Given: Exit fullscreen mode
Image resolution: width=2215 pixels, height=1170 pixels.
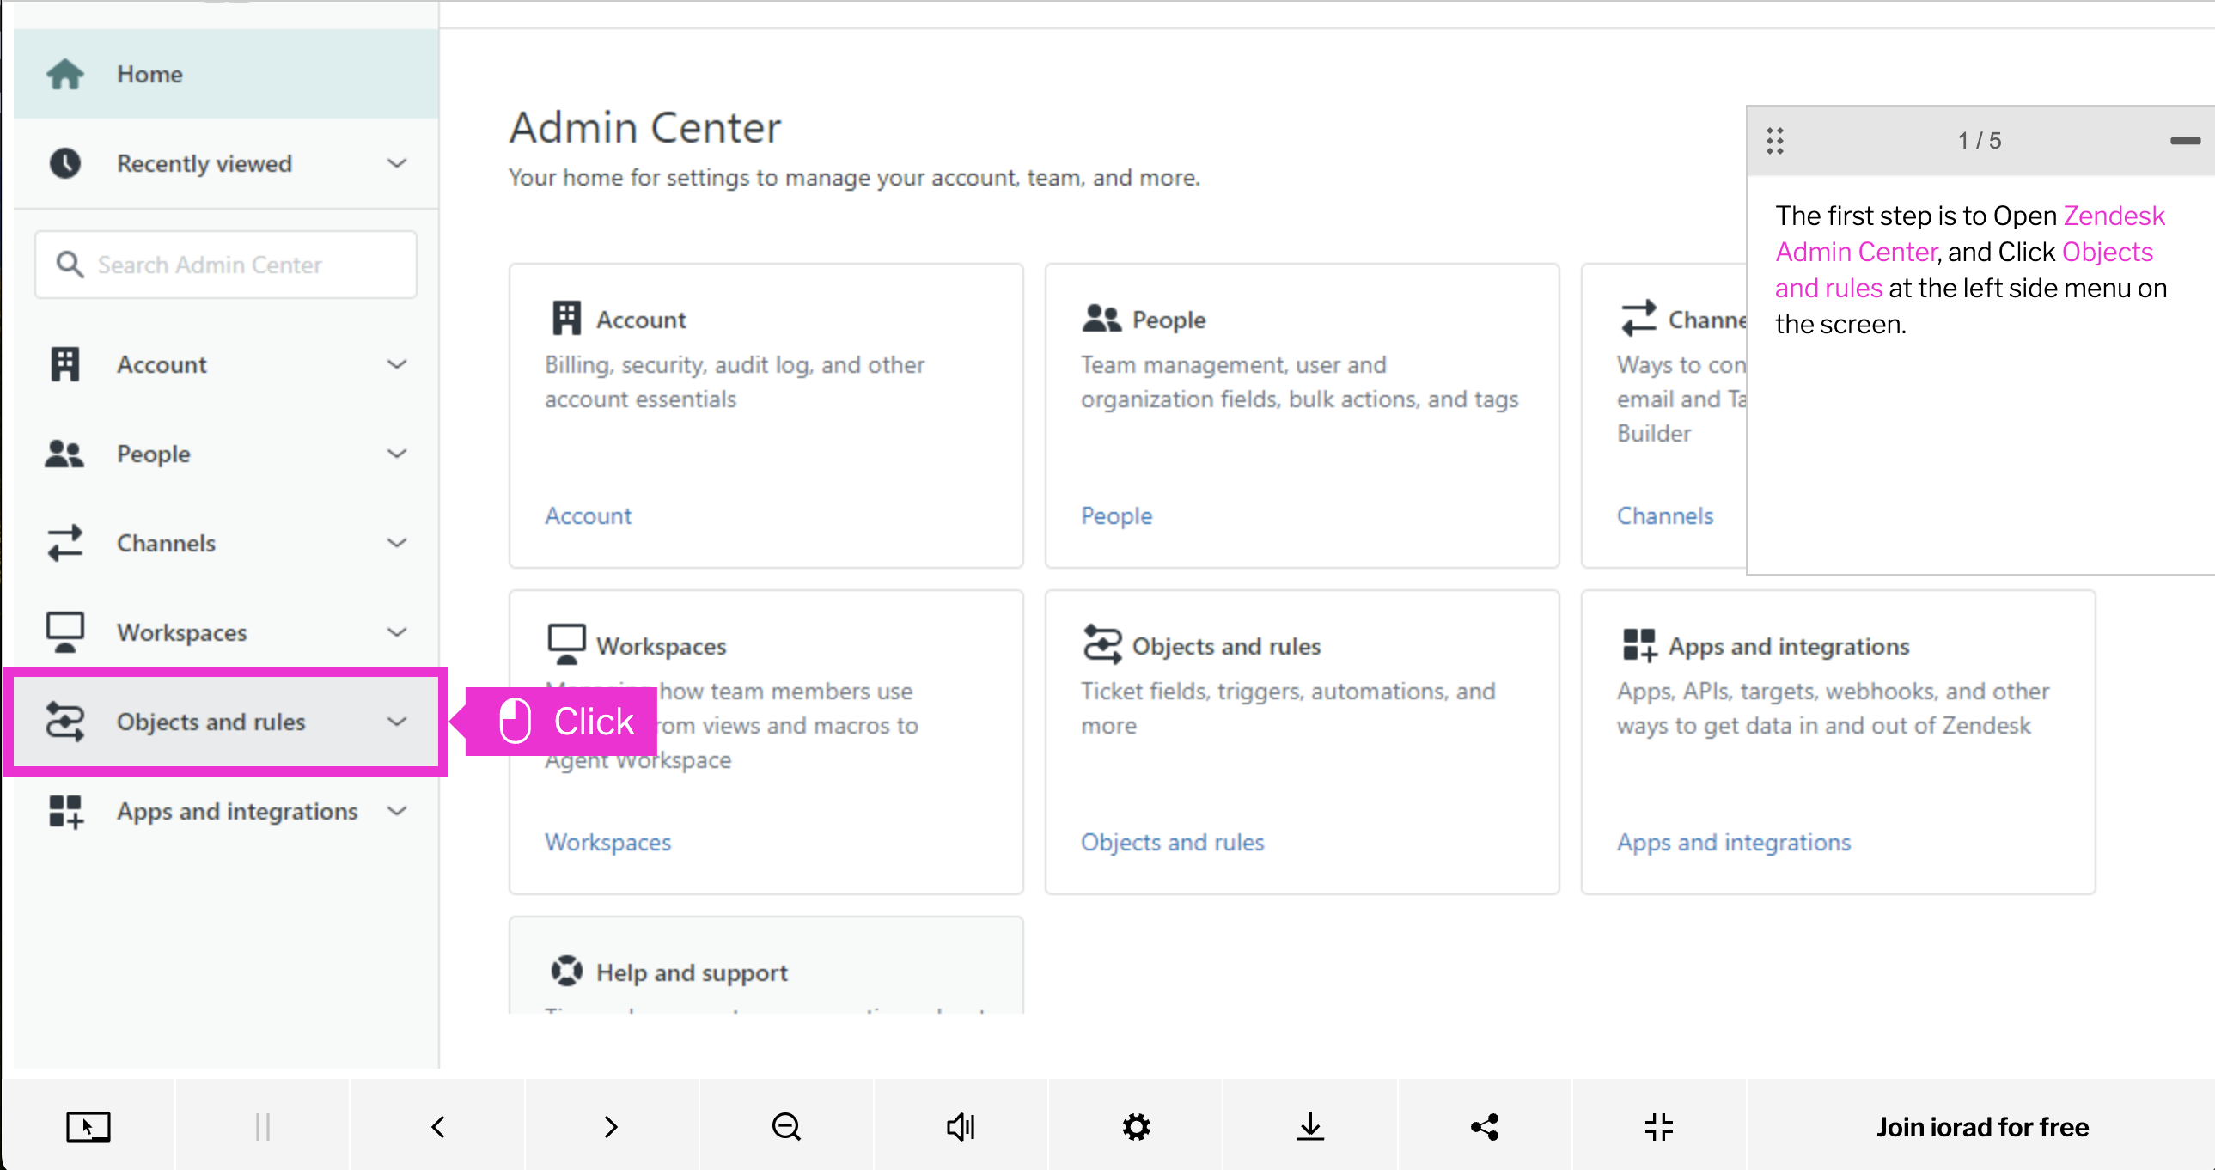Looking at the screenshot, I should coord(1659,1127).
